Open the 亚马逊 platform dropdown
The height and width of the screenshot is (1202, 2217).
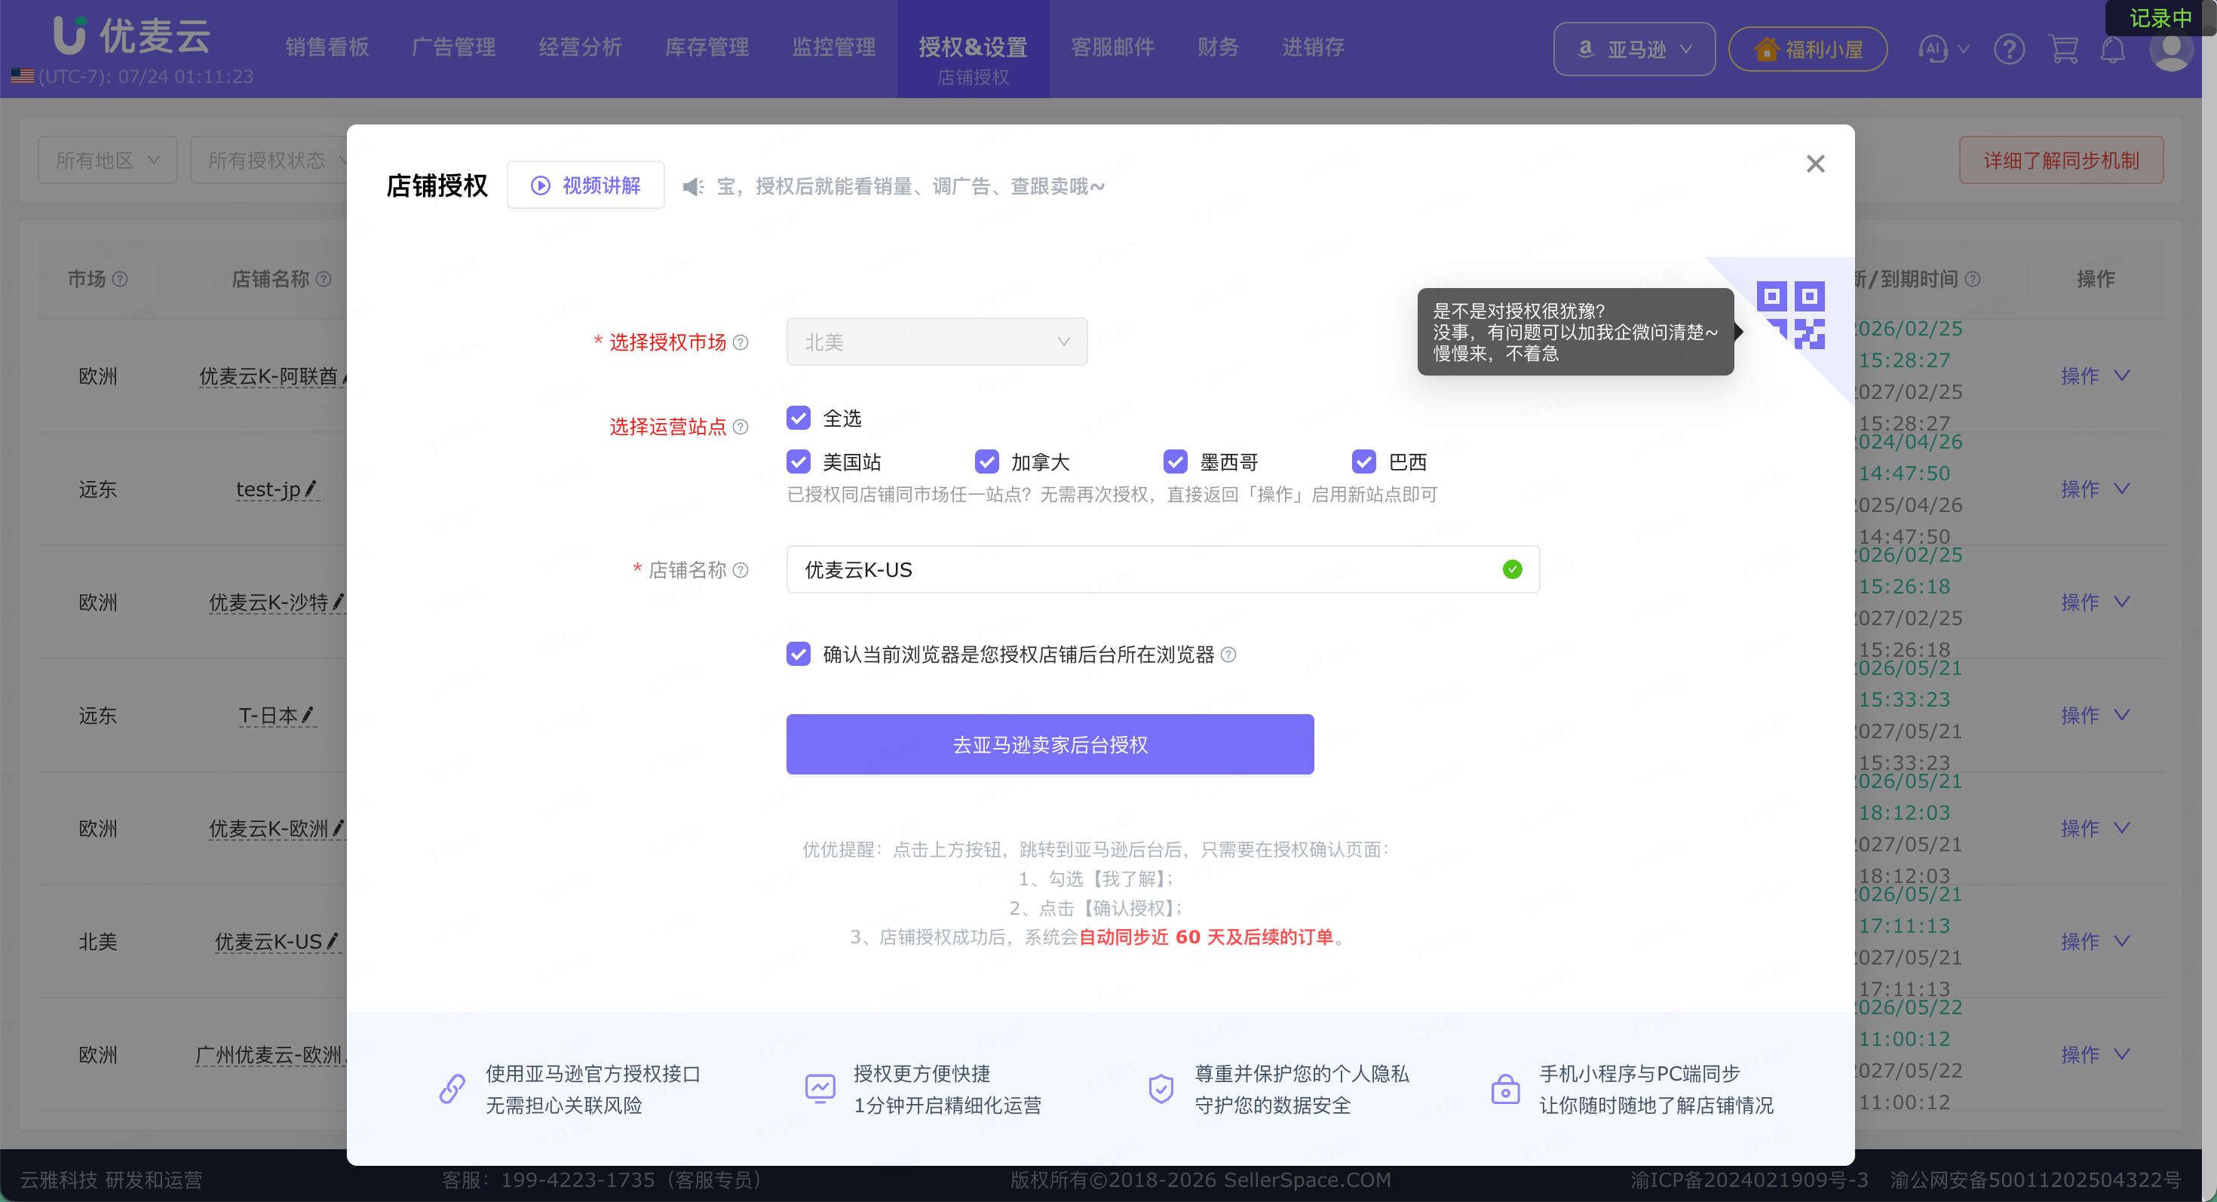tap(1633, 49)
